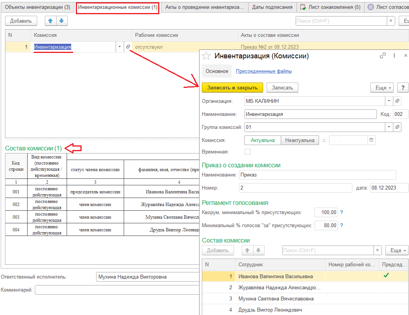Click the main Поиск search field
This screenshot has height=315, width=409.
click(x=341, y=21)
